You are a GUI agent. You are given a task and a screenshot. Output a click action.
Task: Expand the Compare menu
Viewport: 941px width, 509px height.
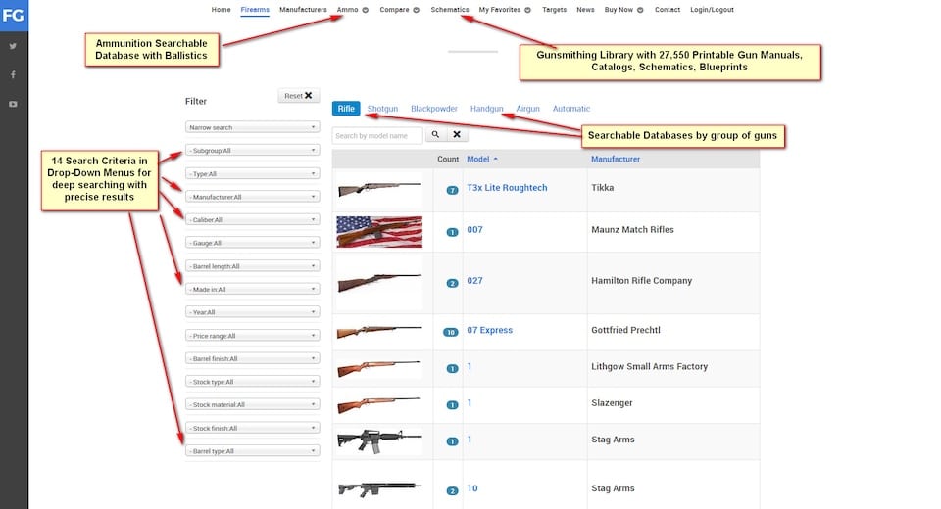pos(399,10)
